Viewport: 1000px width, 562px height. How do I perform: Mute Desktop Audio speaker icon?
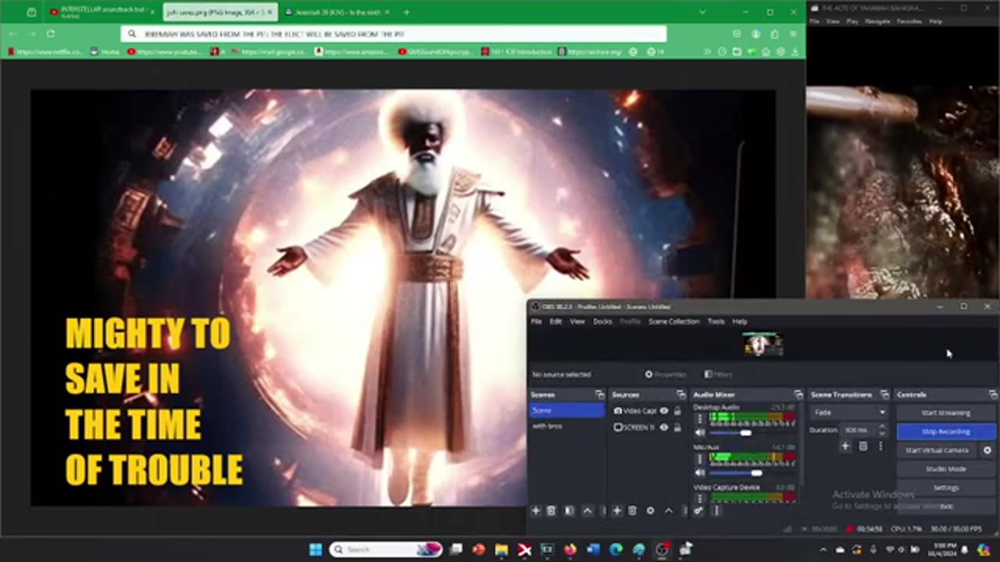tap(700, 432)
